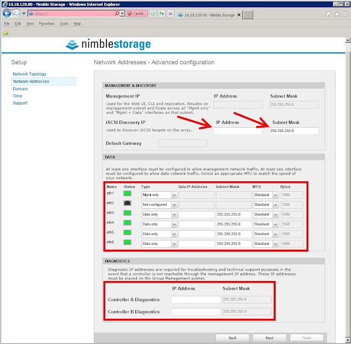Screen dimensions: 351x344
Task: Click the Certificate error shield
Action: [137, 14]
